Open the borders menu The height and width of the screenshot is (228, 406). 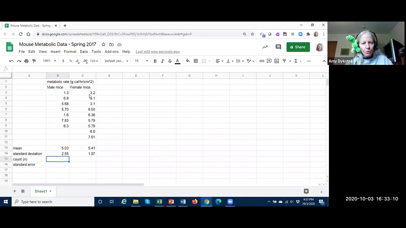coord(196,61)
